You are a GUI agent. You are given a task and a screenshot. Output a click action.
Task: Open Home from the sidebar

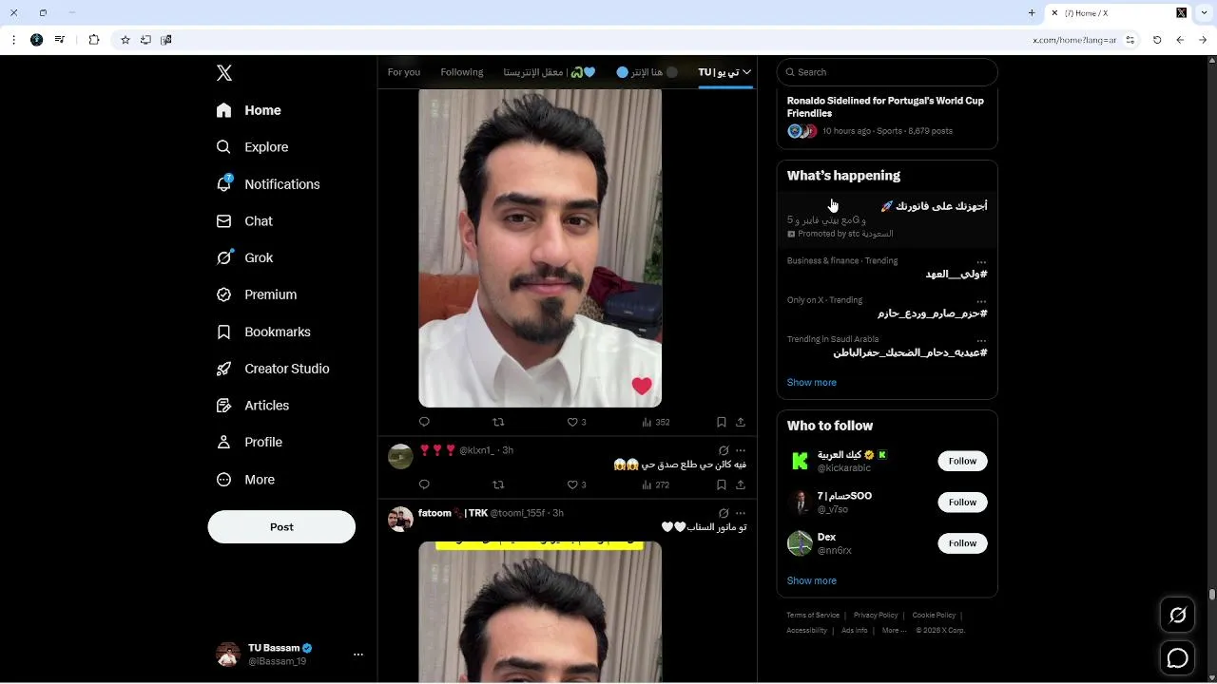(x=249, y=110)
